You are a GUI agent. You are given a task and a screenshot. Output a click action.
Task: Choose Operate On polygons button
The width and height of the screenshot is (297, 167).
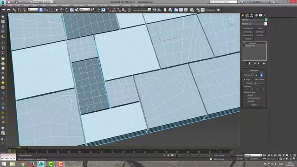tap(261, 75)
